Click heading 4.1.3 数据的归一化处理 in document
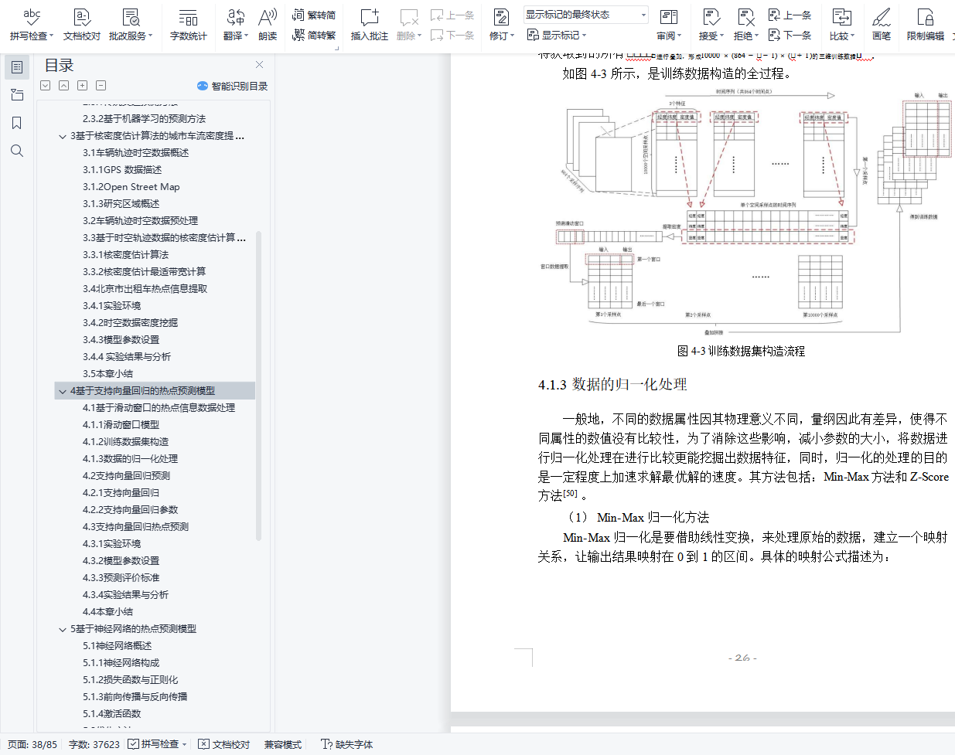Viewport: 955px width, 755px height. (612, 385)
